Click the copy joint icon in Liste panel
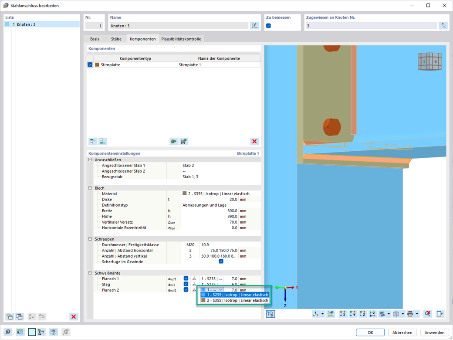This screenshot has width=453, height=340. pyautogui.click(x=20, y=316)
